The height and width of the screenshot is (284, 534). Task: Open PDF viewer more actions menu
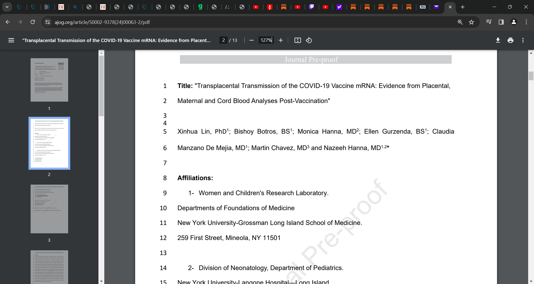(523, 40)
